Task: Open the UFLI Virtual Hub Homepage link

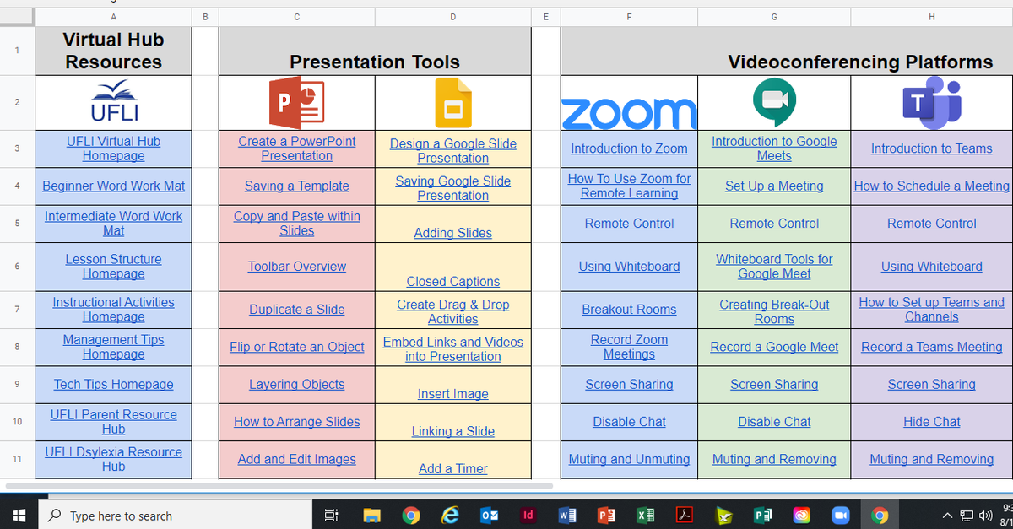Action: point(113,148)
